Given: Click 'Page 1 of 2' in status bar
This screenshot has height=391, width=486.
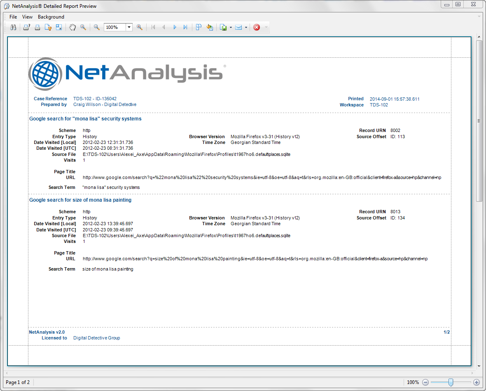Looking at the screenshot, I should pyautogui.click(x=18, y=382).
